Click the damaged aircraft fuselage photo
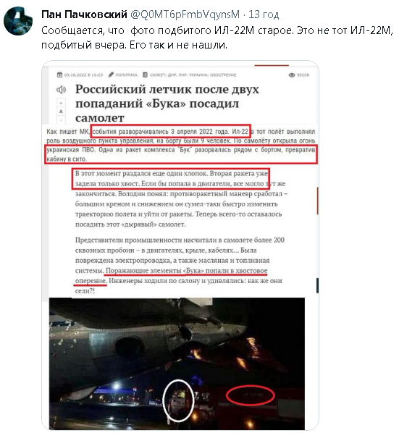Viewport: 399px width, 433px height. pyautogui.click(x=177, y=363)
